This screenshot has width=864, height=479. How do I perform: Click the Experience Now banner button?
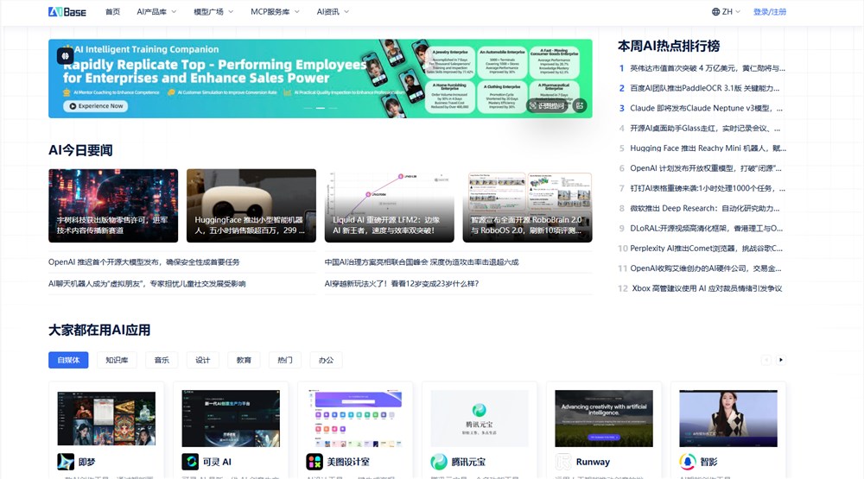point(95,106)
